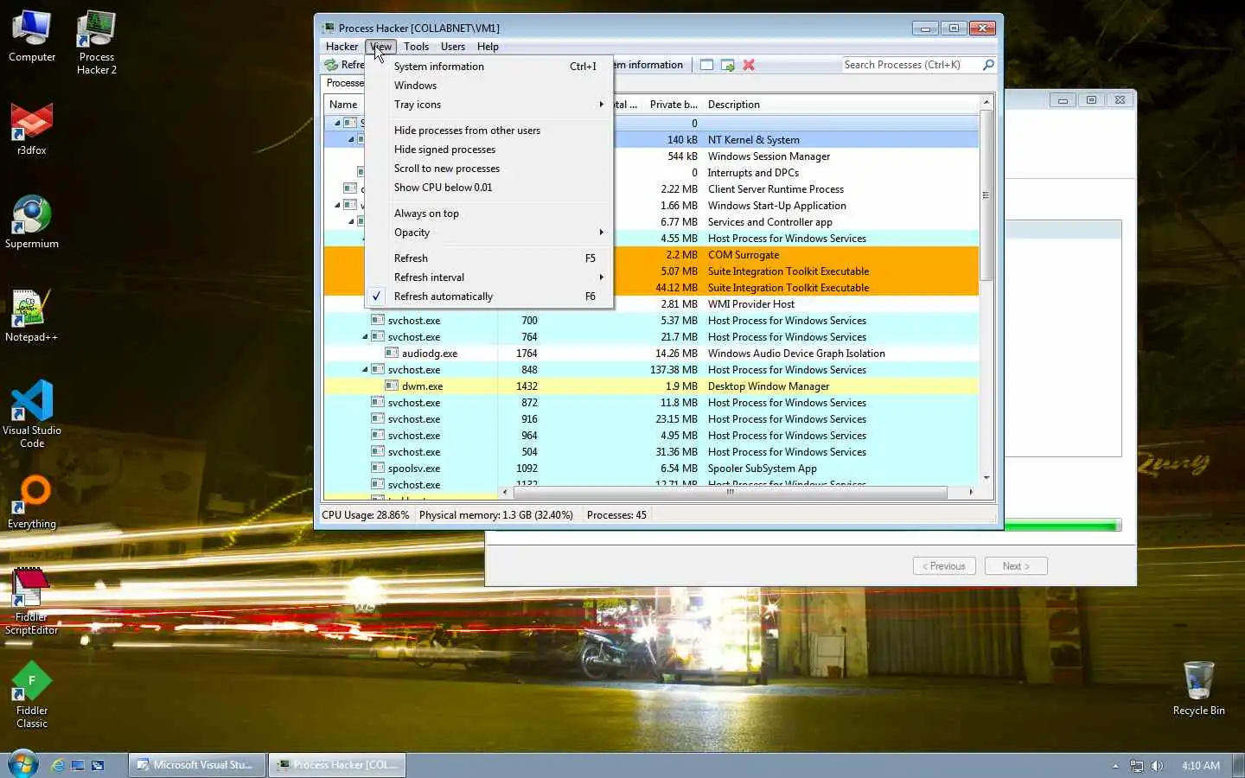The height and width of the screenshot is (778, 1245).
Task: Select the Fiddler Classic desktop icon
Action: (x=32, y=695)
